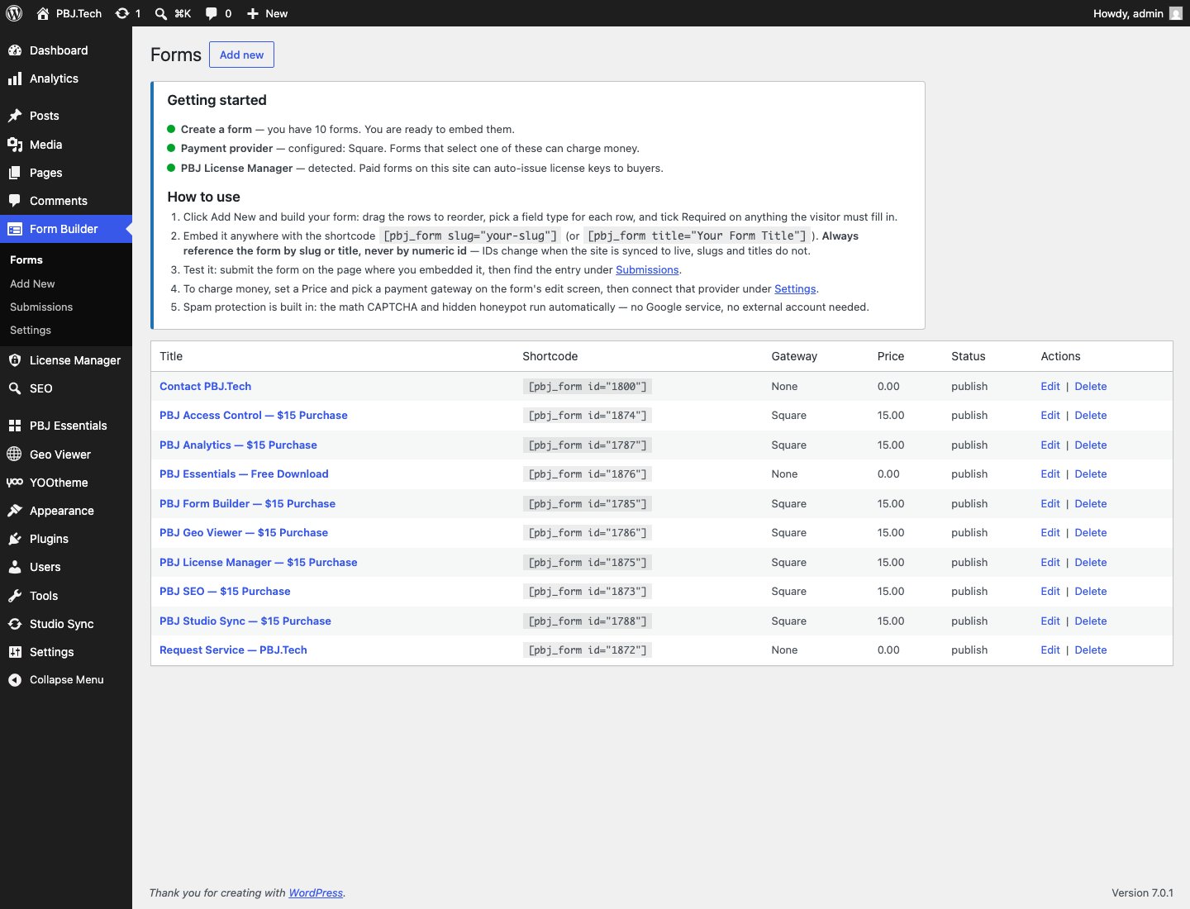The width and height of the screenshot is (1190, 909).
Task: Open the Studio Sync menu label
Action: [62, 624]
